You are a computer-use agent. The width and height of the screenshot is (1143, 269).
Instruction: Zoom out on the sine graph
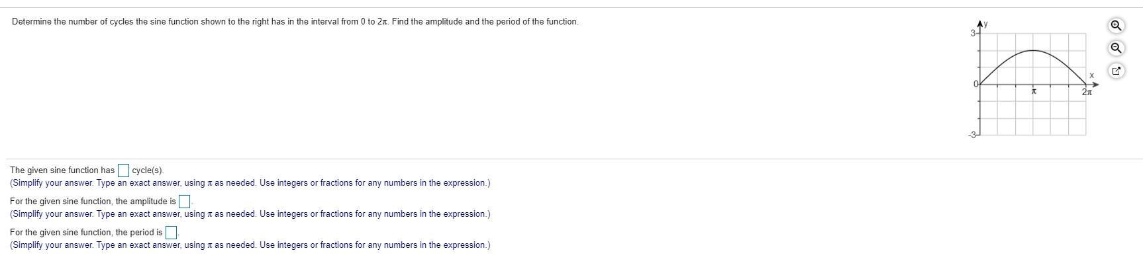point(1117,48)
